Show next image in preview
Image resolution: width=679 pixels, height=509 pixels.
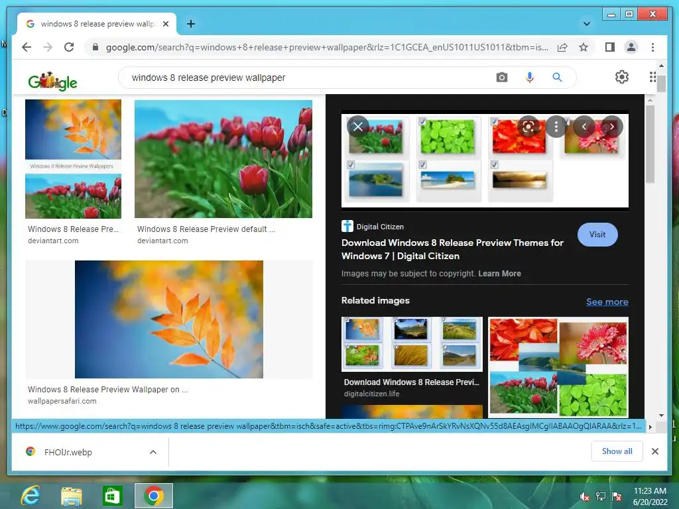pos(611,127)
